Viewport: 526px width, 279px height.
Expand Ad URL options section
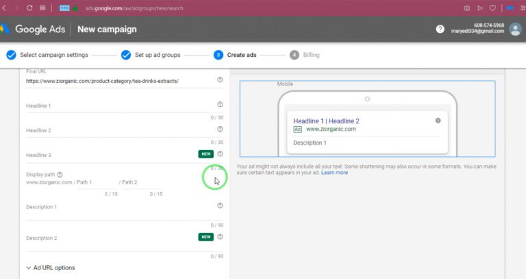[51, 267]
